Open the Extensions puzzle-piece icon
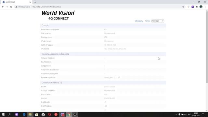The image size is (208, 117). (x=197, y=7)
